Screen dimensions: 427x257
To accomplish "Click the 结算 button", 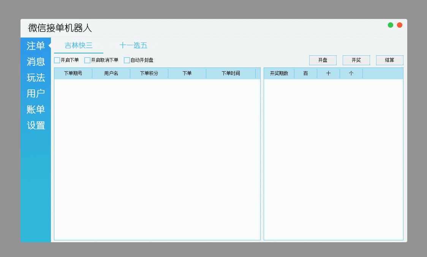I will (x=389, y=60).
